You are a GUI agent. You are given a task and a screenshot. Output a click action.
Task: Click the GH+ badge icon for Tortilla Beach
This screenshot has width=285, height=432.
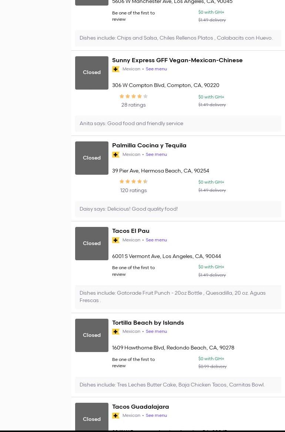116,332
